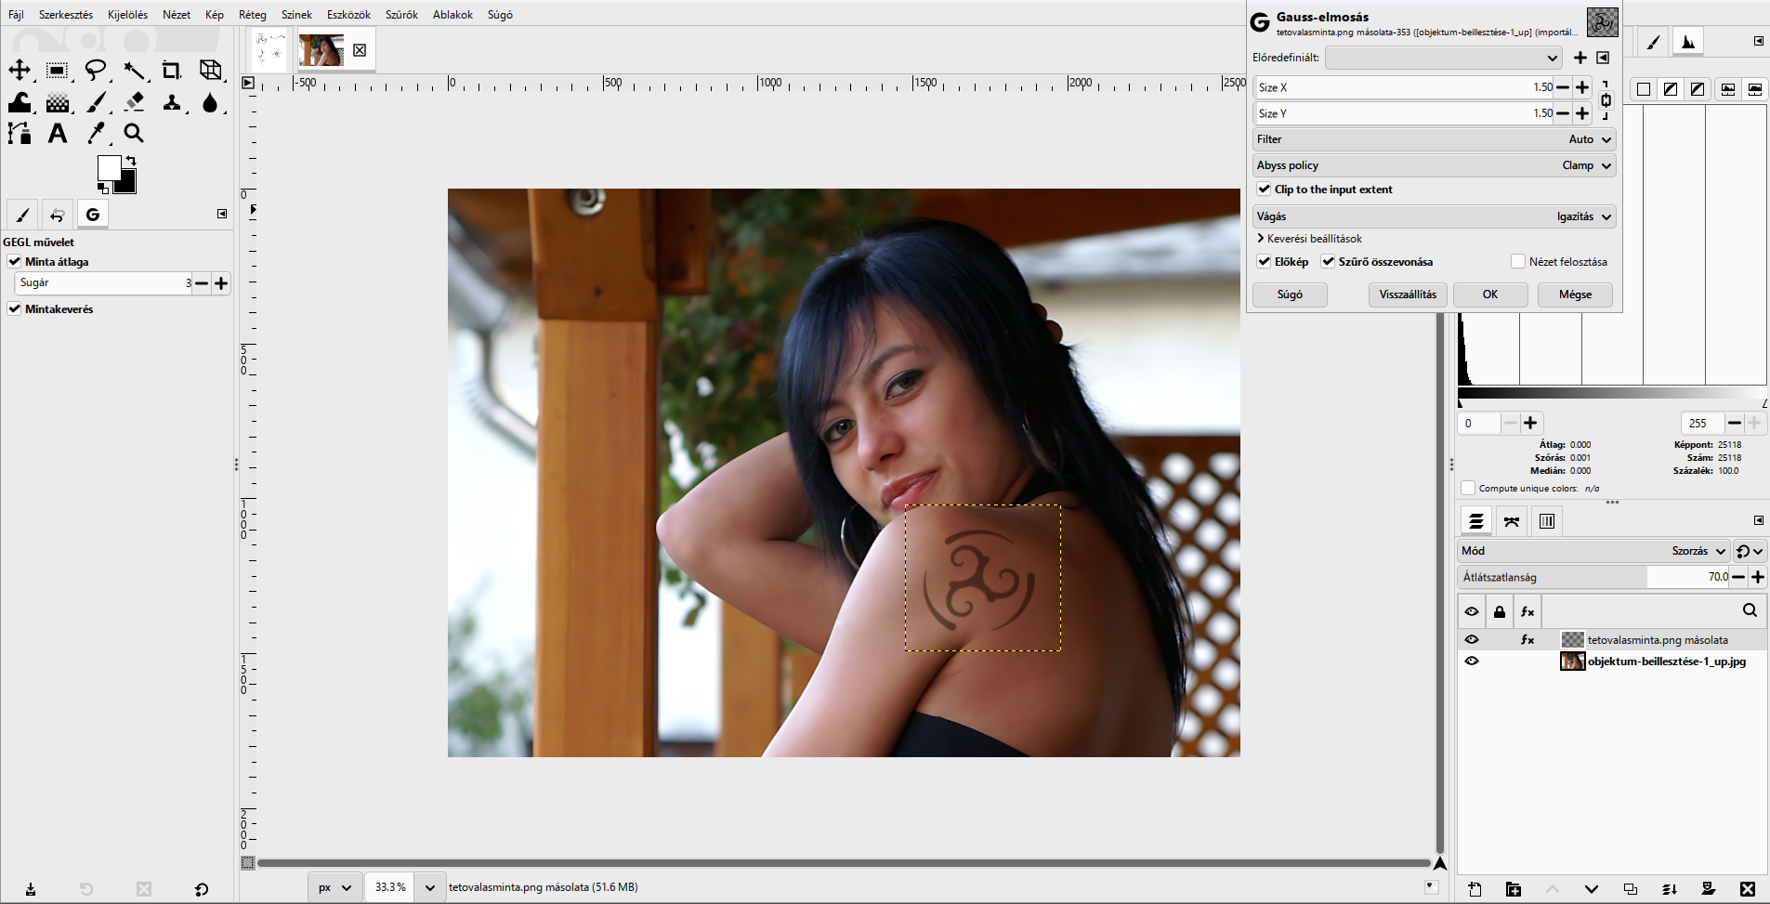
Task: Click the OK button in Gauss-elmosás
Action: [x=1490, y=295]
